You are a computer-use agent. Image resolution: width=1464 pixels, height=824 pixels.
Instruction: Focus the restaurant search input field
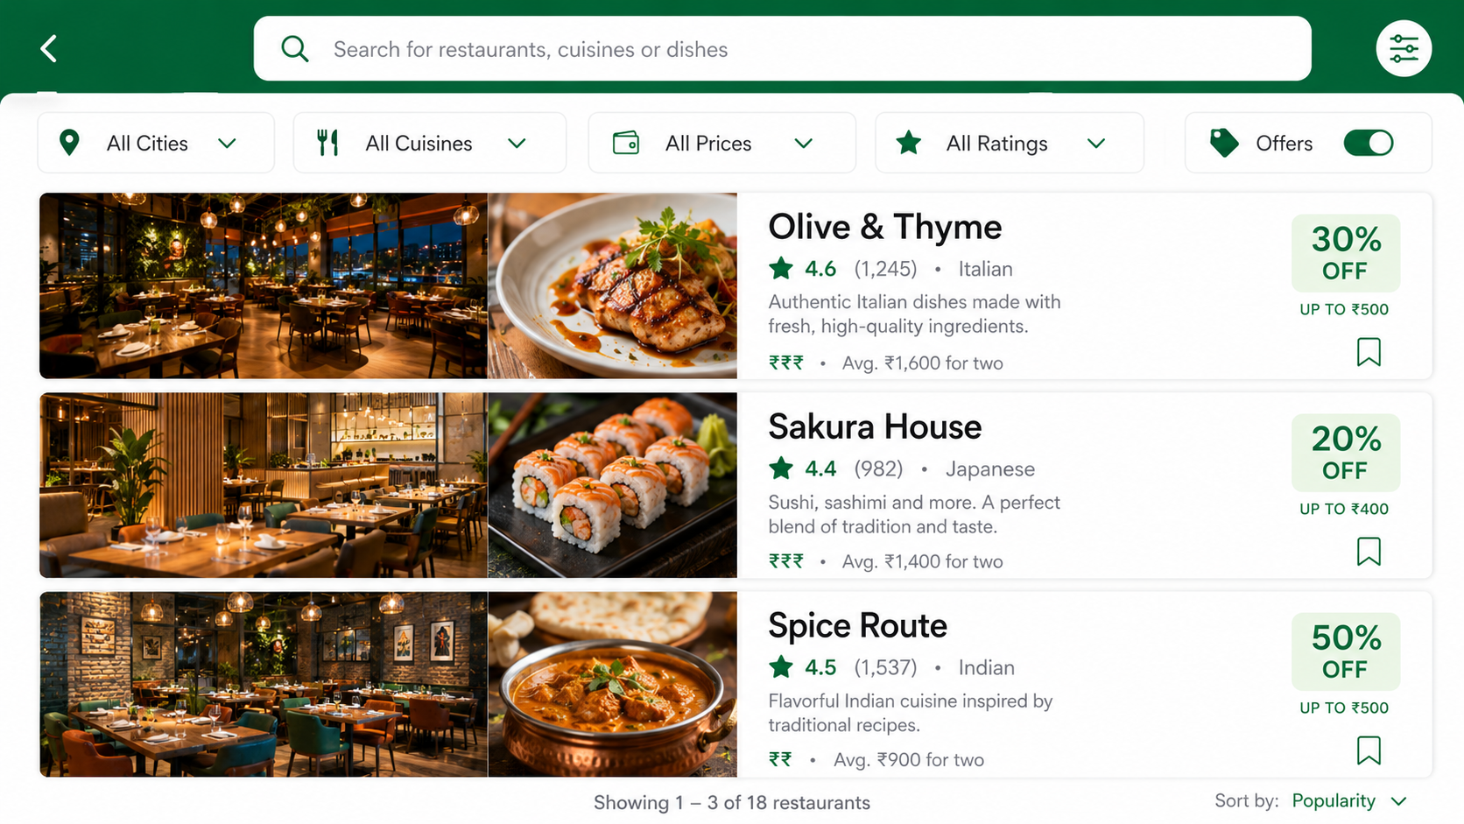782,49
